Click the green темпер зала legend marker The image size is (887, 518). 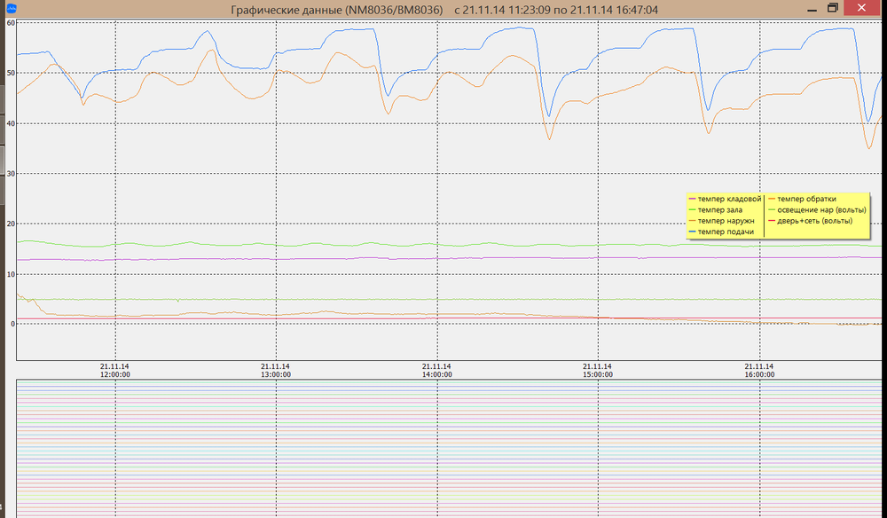pos(692,209)
